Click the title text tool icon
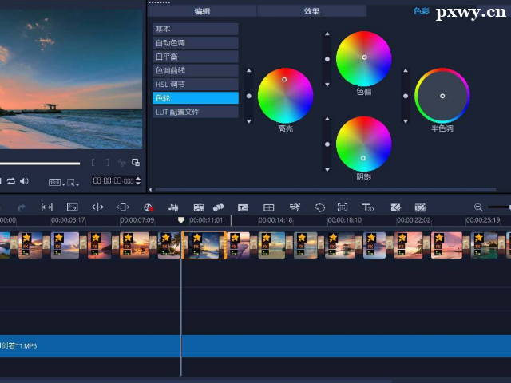511x383 pixels. coord(243,207)
